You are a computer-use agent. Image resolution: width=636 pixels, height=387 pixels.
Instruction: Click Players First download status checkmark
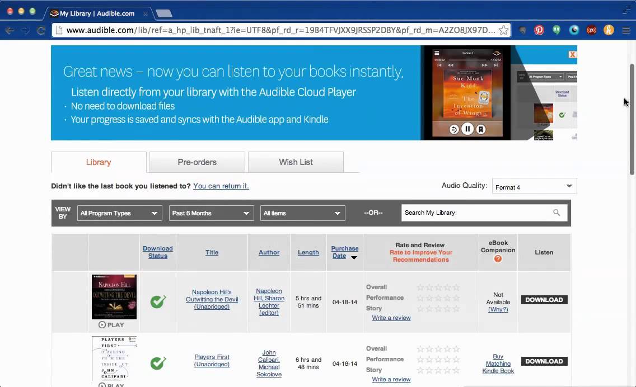pos(158,363)
